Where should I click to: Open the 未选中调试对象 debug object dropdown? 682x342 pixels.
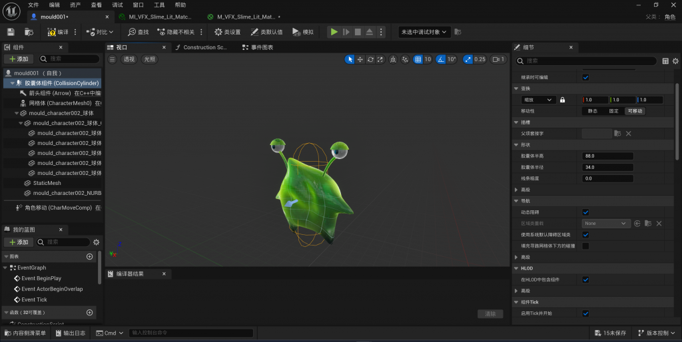point(424,32)
